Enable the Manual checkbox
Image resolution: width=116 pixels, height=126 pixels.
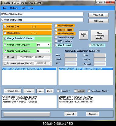pyautogui.click(x=5, y=57)
